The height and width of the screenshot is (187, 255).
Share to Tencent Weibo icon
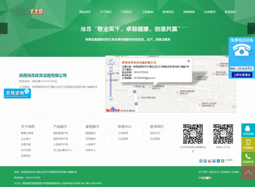pos(214,161)
